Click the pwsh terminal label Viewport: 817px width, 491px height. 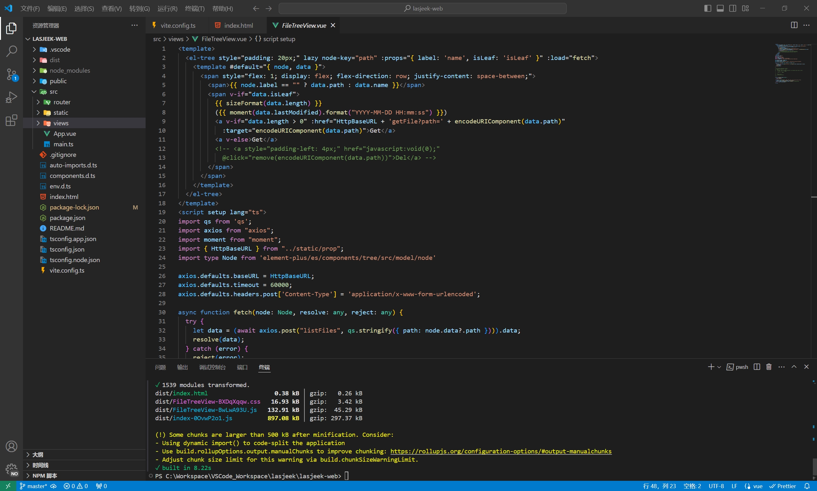click(x=737, y=367)
